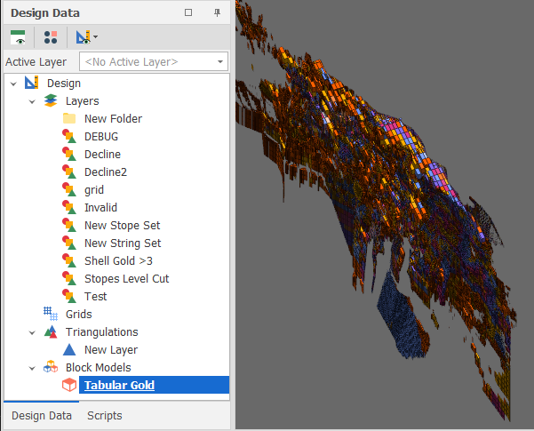The image size is (534, 431).
Task: Click the New Folder folder icon
Action: pyautogui.click(x=69, y=119)
